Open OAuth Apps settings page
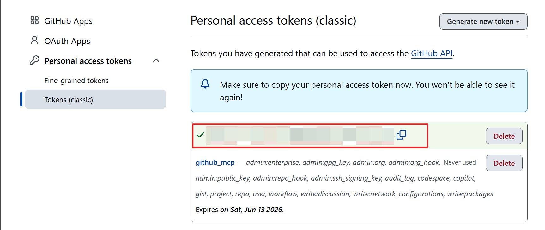The height and width of the screenshot is (230, 545). tap(67, 41)
